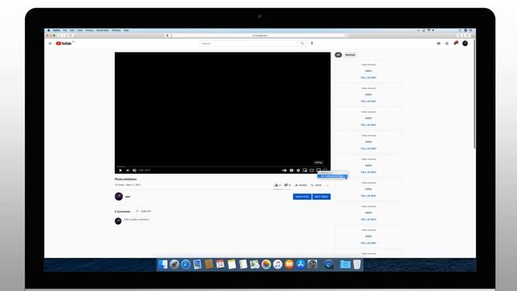Screen dimensions: 517x291
Task: Open Launchpad from the Dock
Action: click(174, 264)
